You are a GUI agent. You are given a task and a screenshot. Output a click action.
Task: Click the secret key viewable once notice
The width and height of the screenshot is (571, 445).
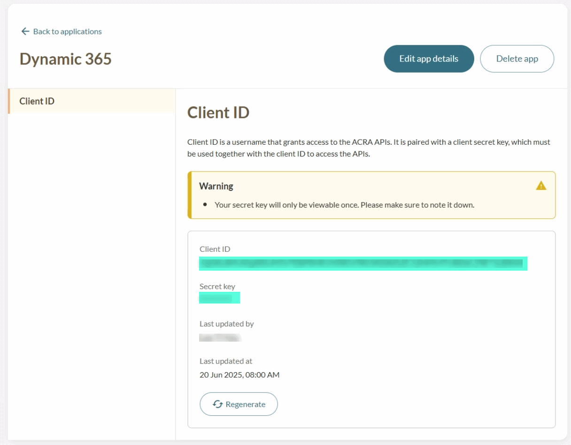coord(344,205)
